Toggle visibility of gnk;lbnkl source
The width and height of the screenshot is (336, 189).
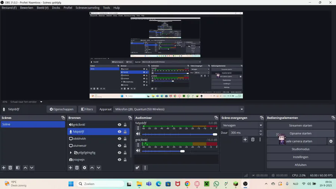pos(119,124)
